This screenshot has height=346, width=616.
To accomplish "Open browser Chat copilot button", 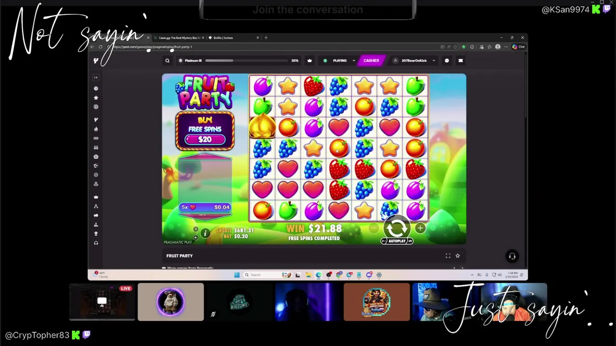I will click(518, 47).
